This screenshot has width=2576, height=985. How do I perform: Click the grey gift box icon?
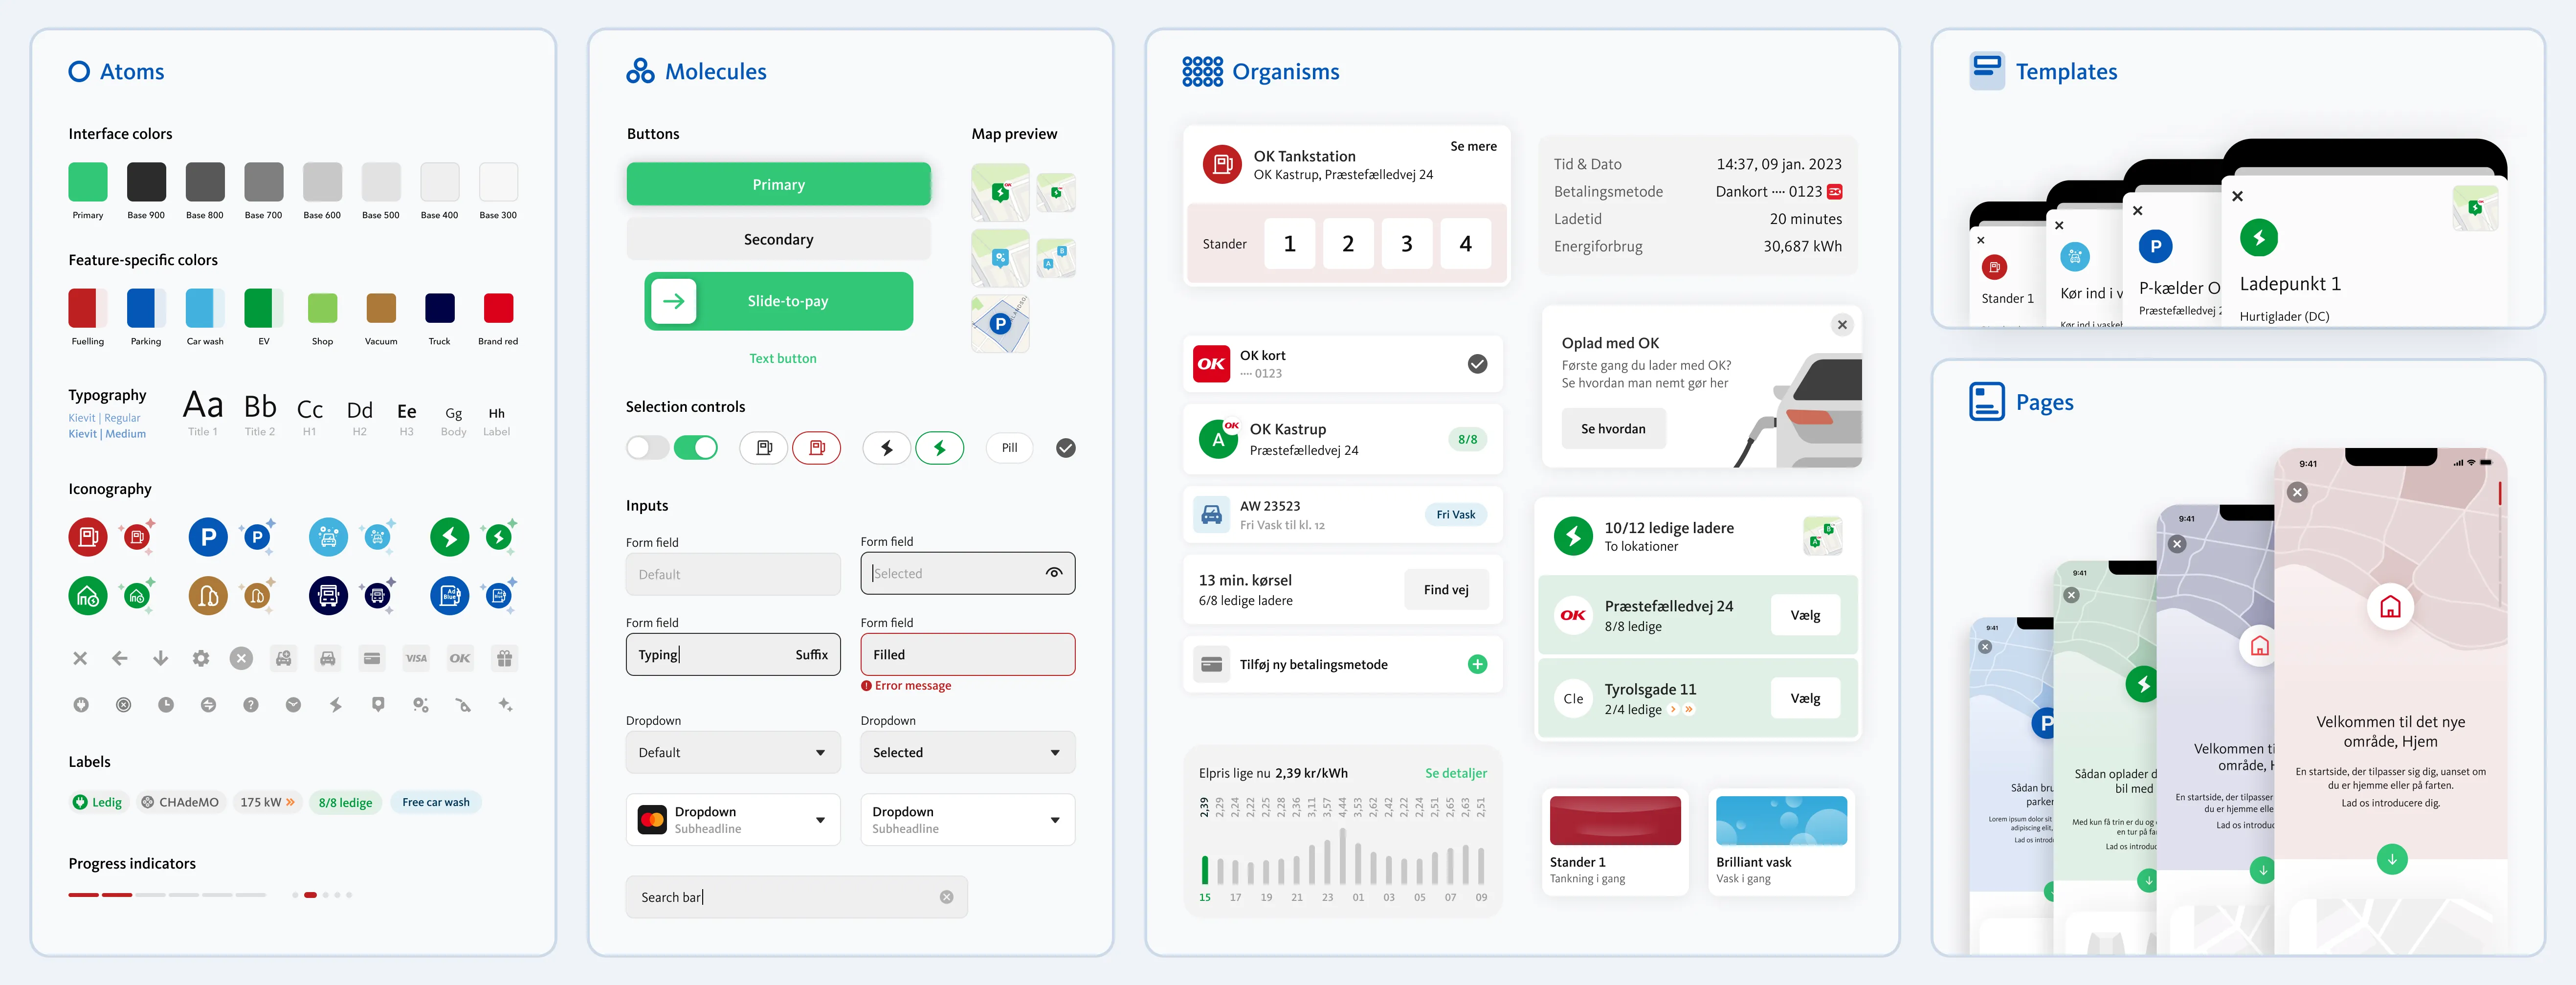click(504, 658)
